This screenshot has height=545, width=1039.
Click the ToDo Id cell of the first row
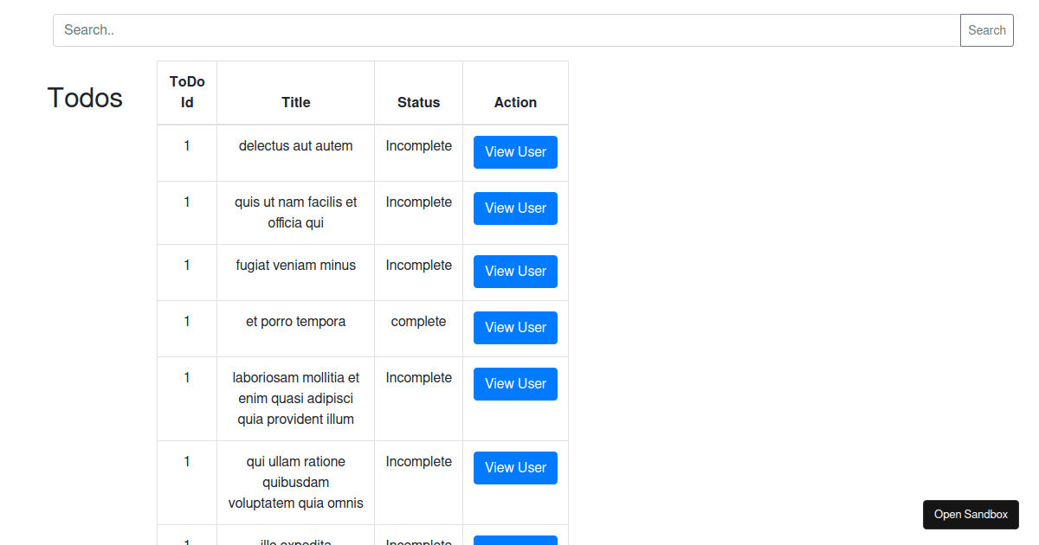[186, 145]
